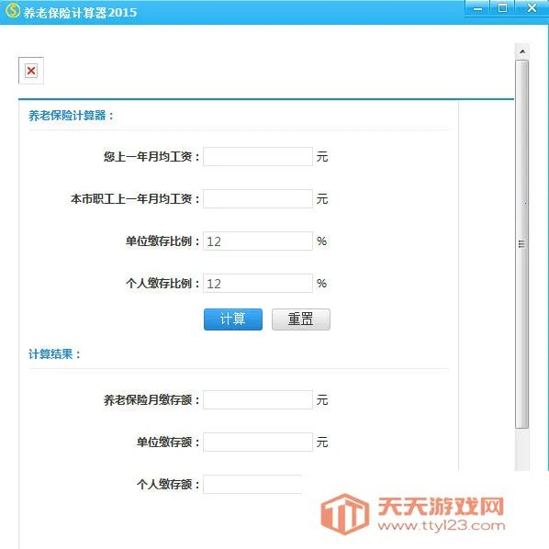The height and width of the screenshot is (549, 549).
Task: Select the 个人缴存比例 field showing 12
Action: 258,283
